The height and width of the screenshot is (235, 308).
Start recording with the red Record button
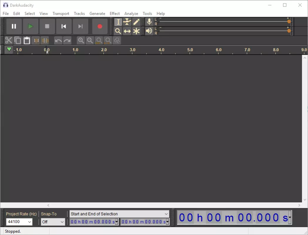tap(100, 26)
